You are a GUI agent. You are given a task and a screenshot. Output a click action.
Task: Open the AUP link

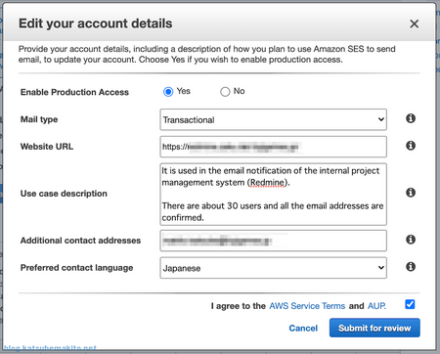376,306
